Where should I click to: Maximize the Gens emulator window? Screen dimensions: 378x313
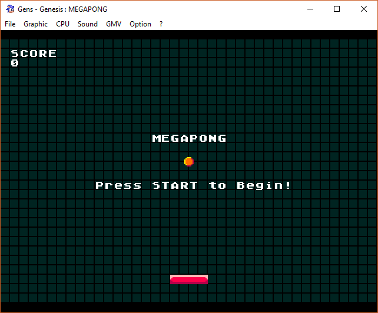(x=337, y=9)
